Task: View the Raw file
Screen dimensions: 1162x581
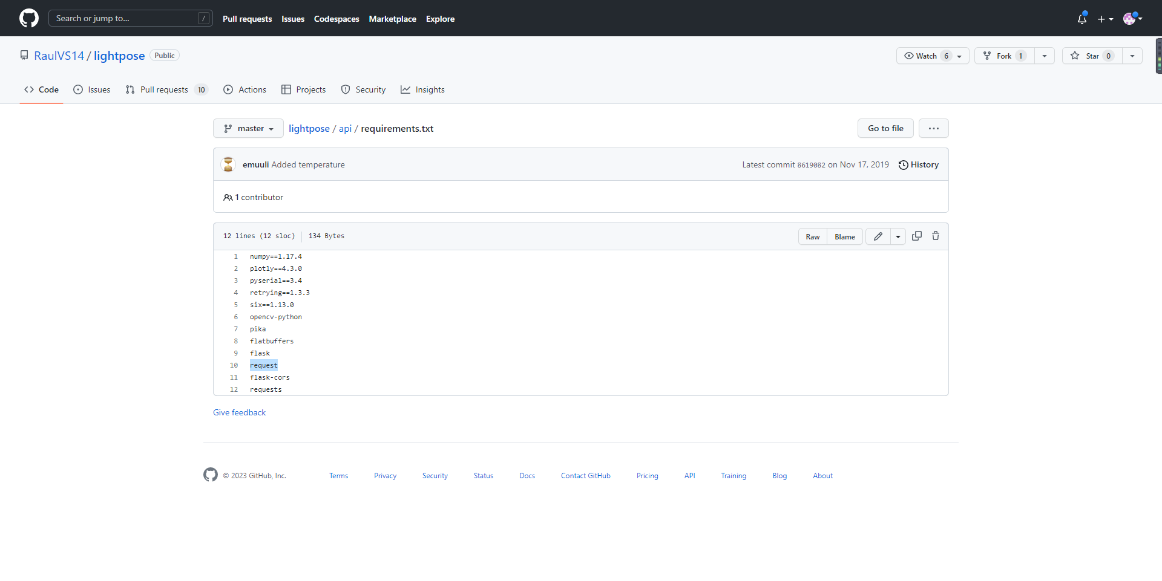Action: (x=813, y=236)
